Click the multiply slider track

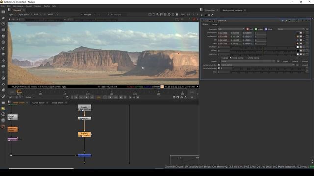[263, 47]
